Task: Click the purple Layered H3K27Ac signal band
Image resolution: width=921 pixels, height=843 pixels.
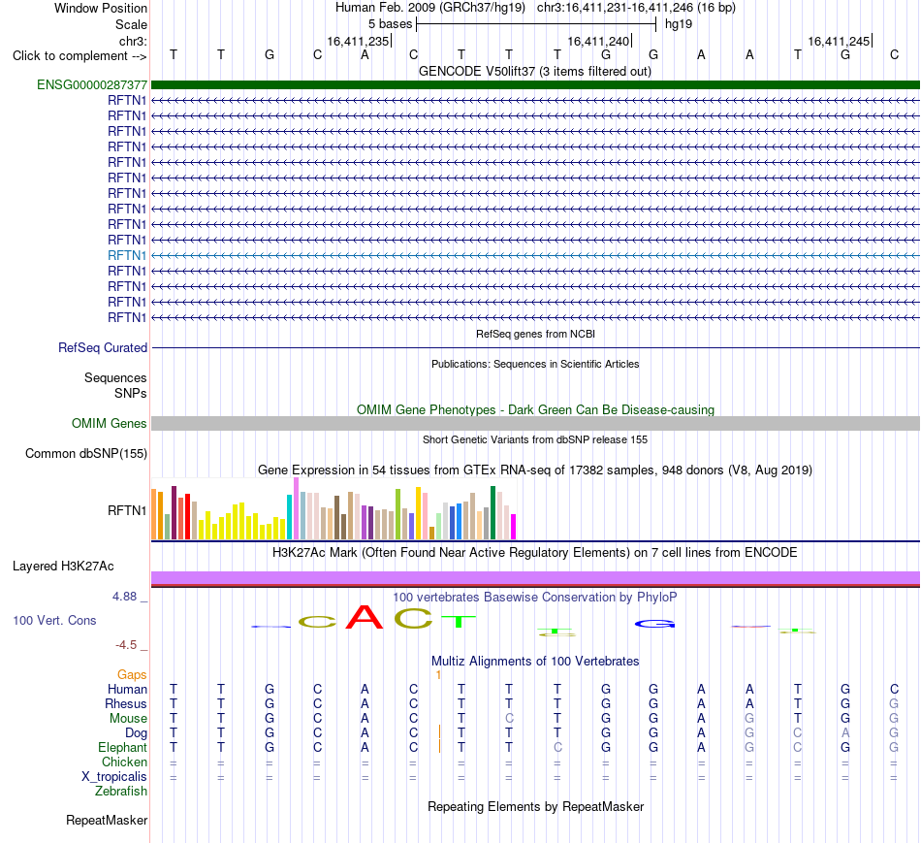Action: pyautogui.click(x=535, y=578)
